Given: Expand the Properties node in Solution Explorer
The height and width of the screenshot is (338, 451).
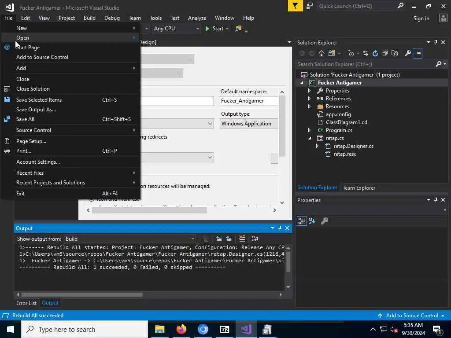Looking at the screenshot, I should point(310,91).
